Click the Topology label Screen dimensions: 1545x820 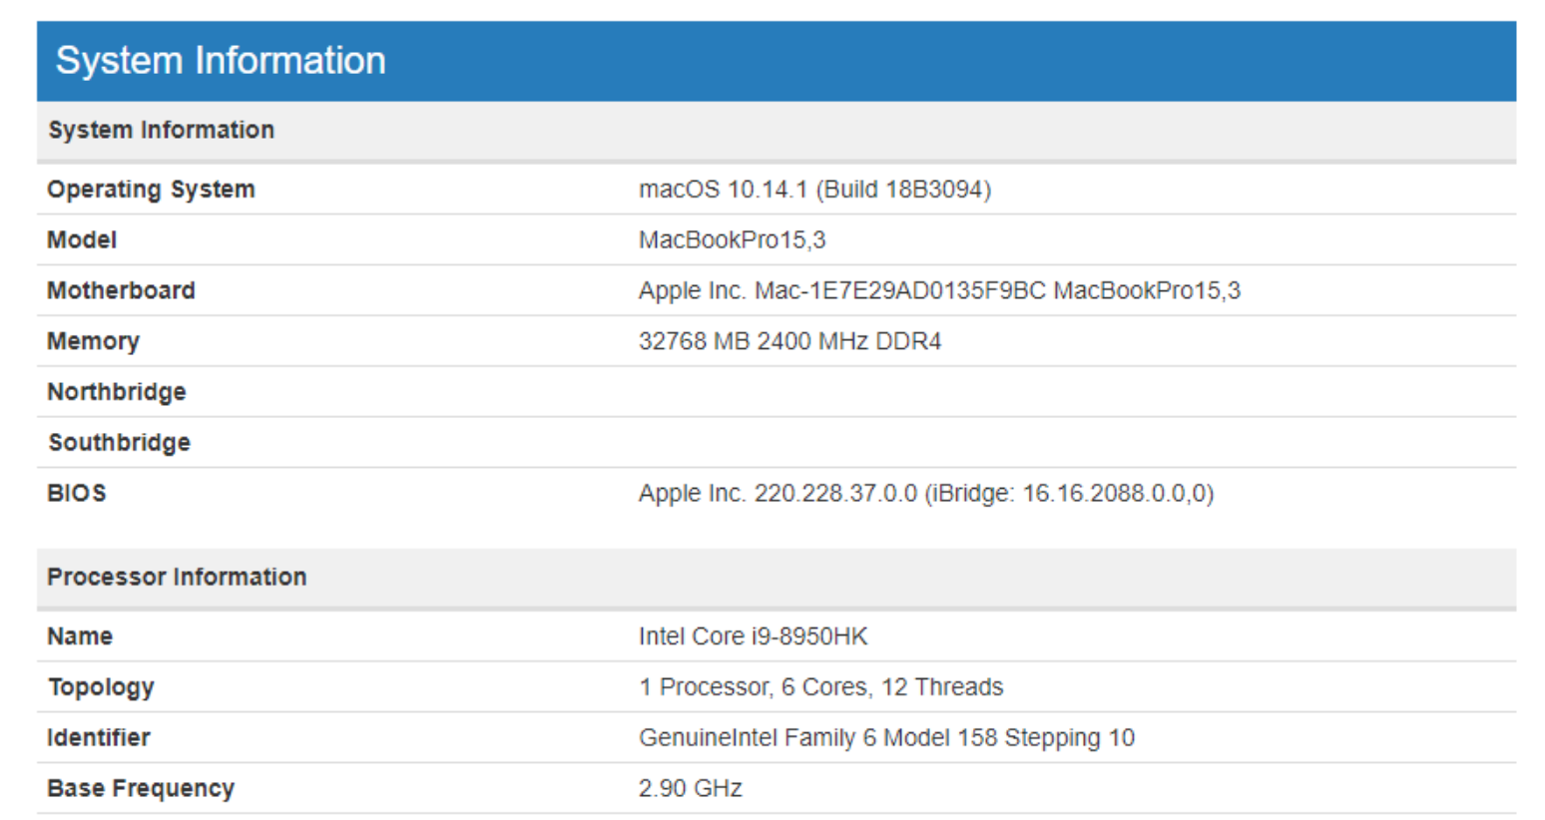pos(101,687)
